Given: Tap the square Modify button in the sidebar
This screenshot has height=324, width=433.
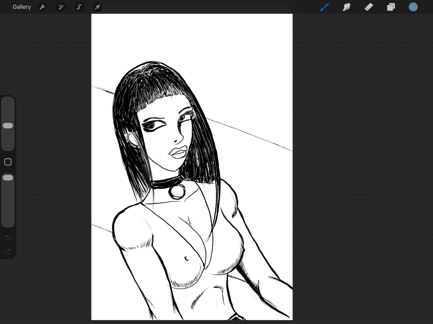Looking at the screenshot, I should coord(8,162).
